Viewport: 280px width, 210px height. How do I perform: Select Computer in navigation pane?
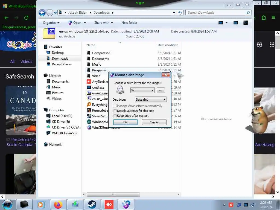tap(56, 110)
